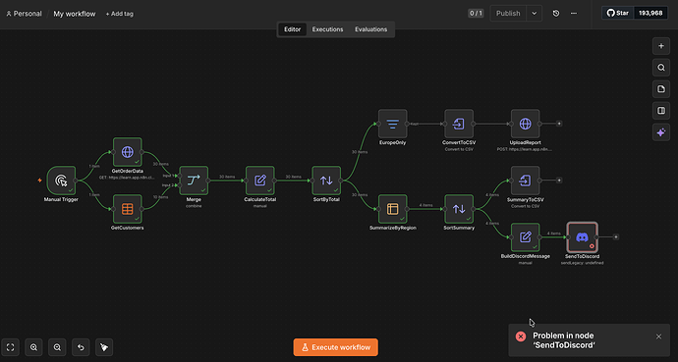Fit workflow to view

[x=11, y=347]
